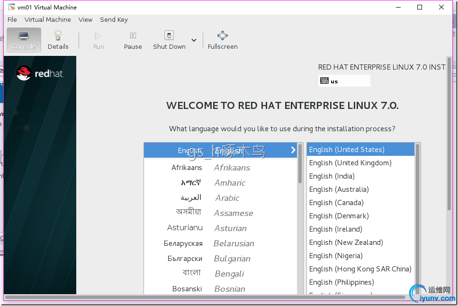Image resolution: width=458 pixels, height=306 pixels.
Task: Expand the Shut Down dropdown arrow
Action: pyautogui.click(x=194, y=40)
